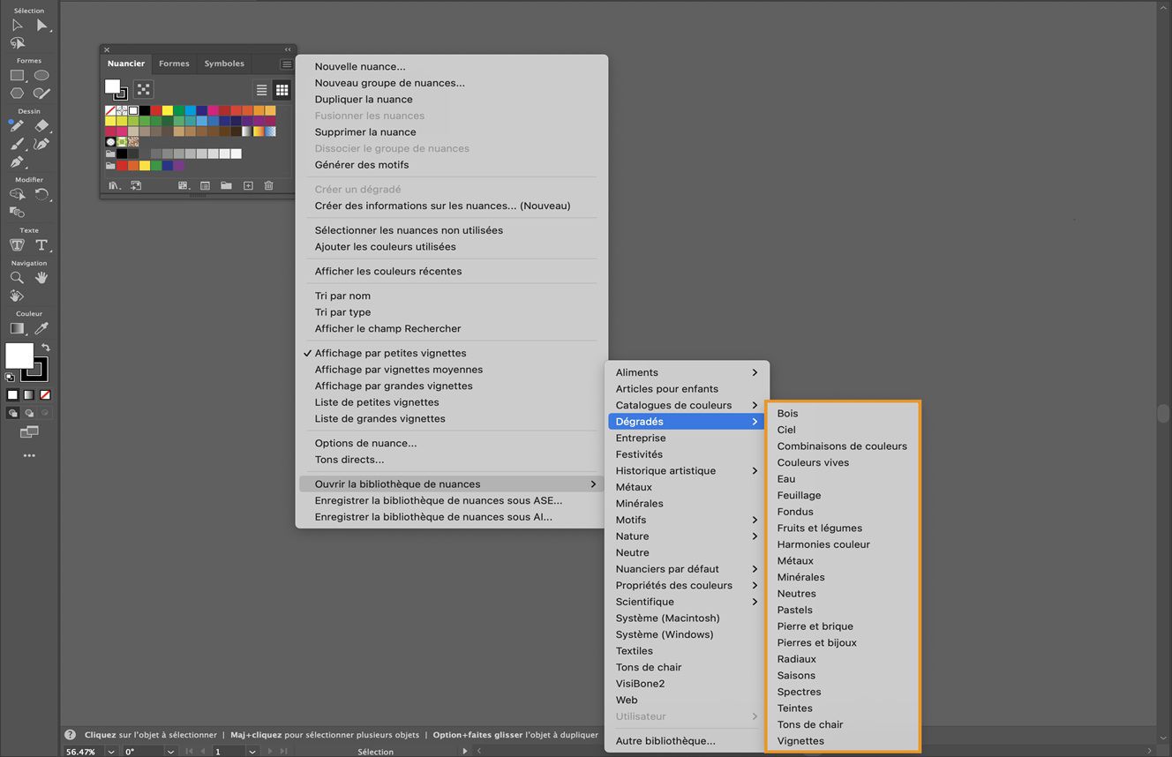Open Edit Toolbar three-dots button

[x=29, y=456]
